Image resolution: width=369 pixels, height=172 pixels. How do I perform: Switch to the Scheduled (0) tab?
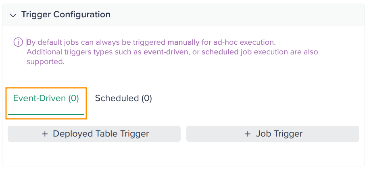tap(123, 98)
